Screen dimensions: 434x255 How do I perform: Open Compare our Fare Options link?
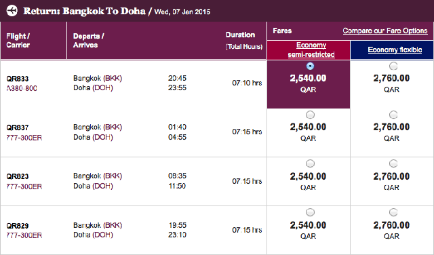click(x=385, y=31)
